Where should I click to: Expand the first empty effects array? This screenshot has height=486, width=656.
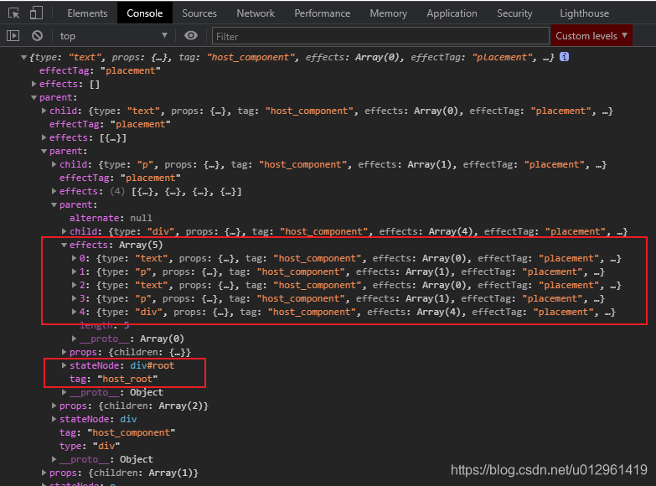pyautogui.click(x=34, y=84)
